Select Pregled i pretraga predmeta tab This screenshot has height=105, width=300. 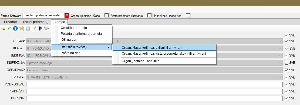[42, 15]
